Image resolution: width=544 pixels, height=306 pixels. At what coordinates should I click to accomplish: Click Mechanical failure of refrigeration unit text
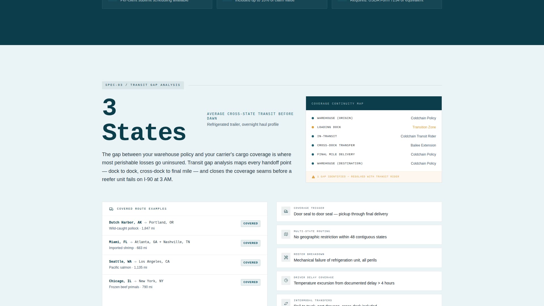tap(335, 260)
